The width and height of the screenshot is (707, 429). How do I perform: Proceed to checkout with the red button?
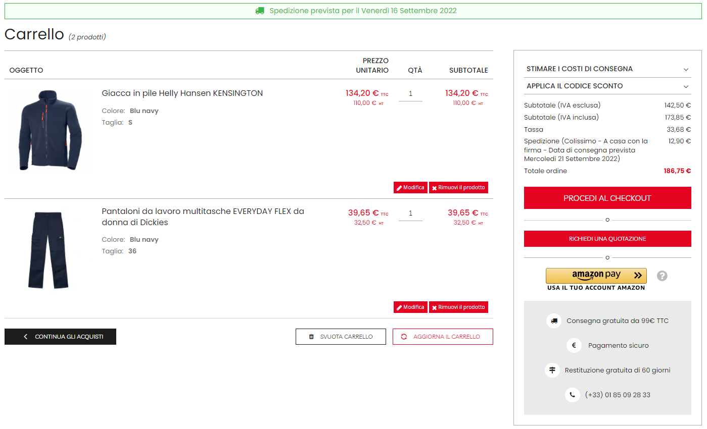point(607,198)
